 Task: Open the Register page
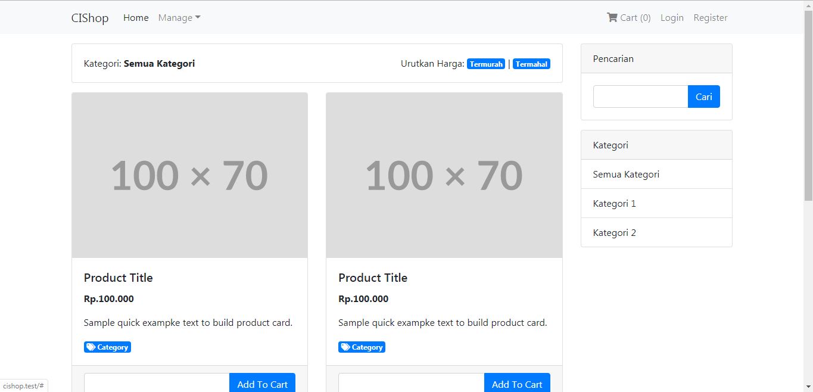click(x=710, y=18)
